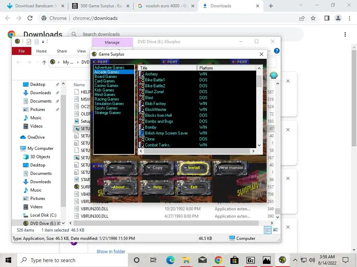Open View manual in Game Surplus

(x=230, y=168)
